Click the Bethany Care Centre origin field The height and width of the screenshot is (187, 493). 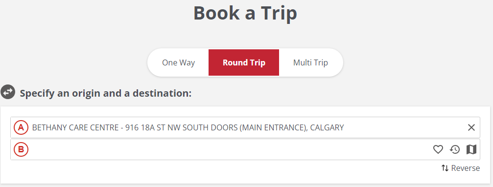[245, 127]
